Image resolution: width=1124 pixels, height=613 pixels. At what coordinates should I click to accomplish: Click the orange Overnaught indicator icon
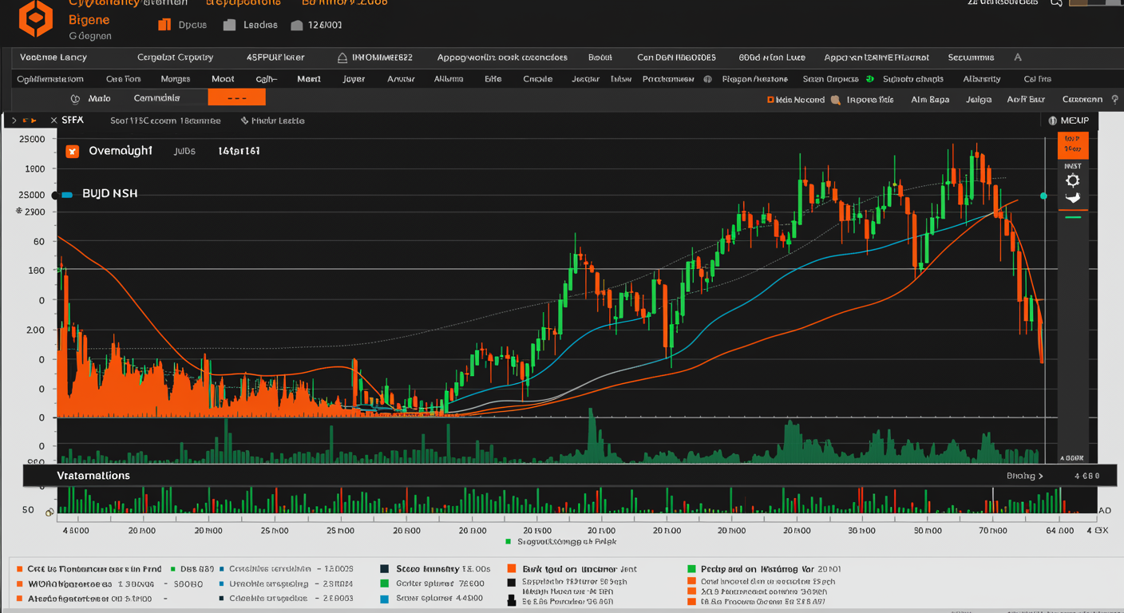pos(73,151)
